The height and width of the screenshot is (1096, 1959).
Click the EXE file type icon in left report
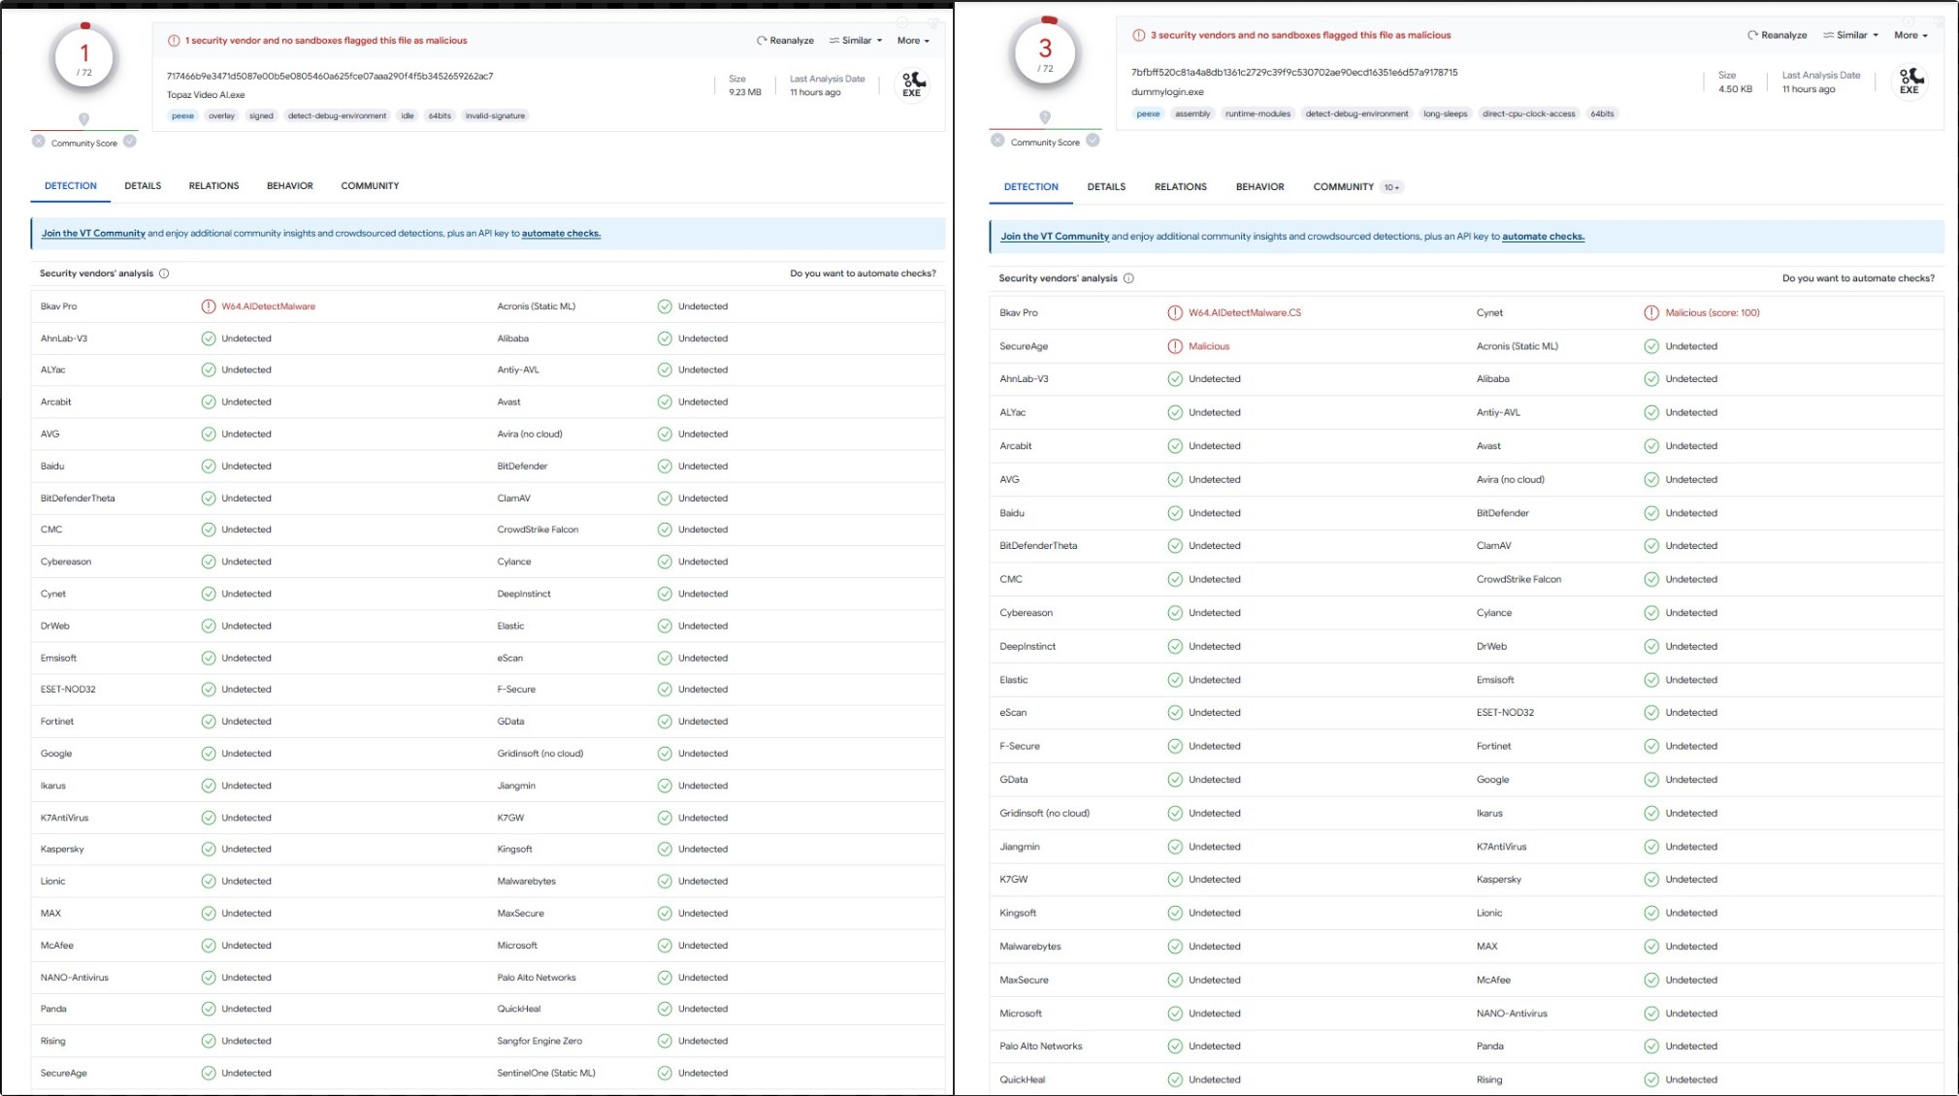913,84
